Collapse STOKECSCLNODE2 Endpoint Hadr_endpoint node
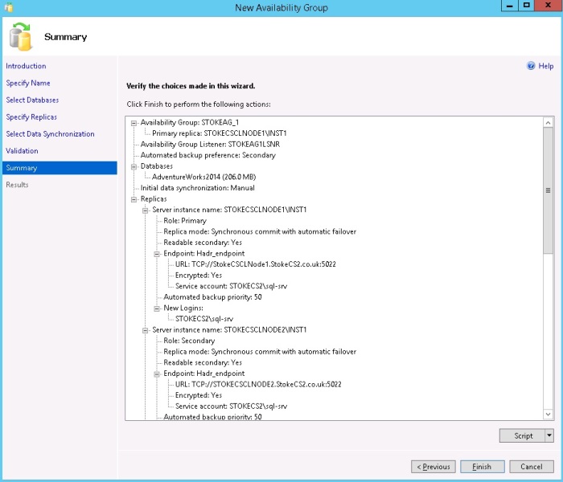Screen dimensions: 563x482 157,374
